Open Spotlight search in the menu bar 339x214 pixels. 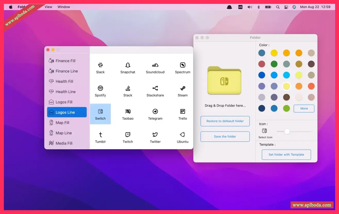278,7
